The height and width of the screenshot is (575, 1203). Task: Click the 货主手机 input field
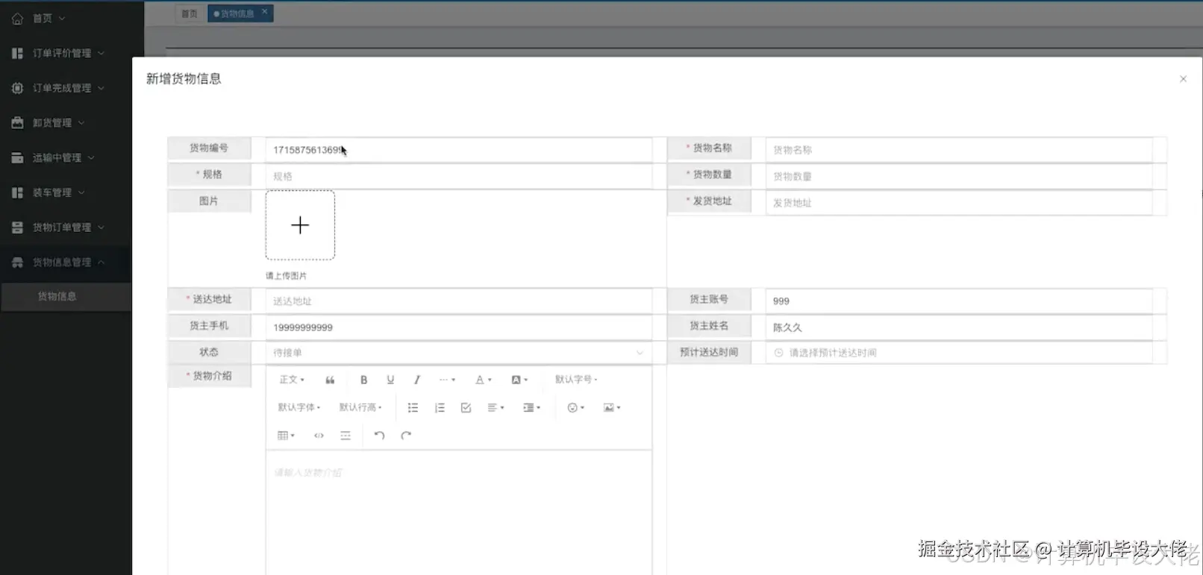pyautogui.click(x=459, y=327)
